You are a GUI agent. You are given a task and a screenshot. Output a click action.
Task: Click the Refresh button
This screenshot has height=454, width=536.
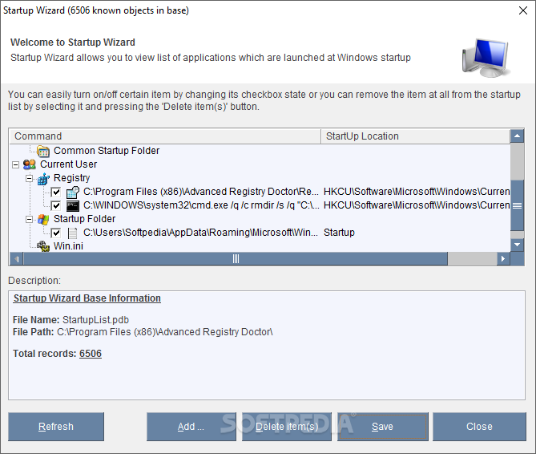(x=56, y=427)
